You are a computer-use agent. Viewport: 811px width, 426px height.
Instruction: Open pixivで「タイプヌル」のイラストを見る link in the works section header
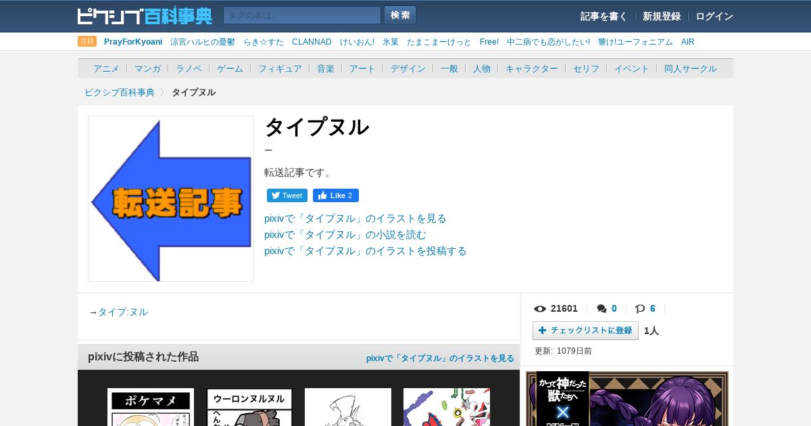coord(440,358)
